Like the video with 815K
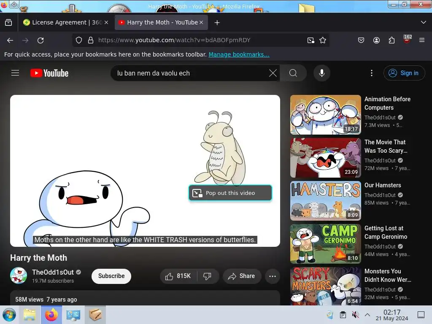432x324 pixels. pos(178,276)
